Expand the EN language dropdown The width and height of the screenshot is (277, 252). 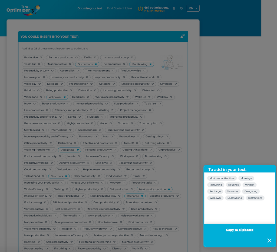tap(193, 8)
